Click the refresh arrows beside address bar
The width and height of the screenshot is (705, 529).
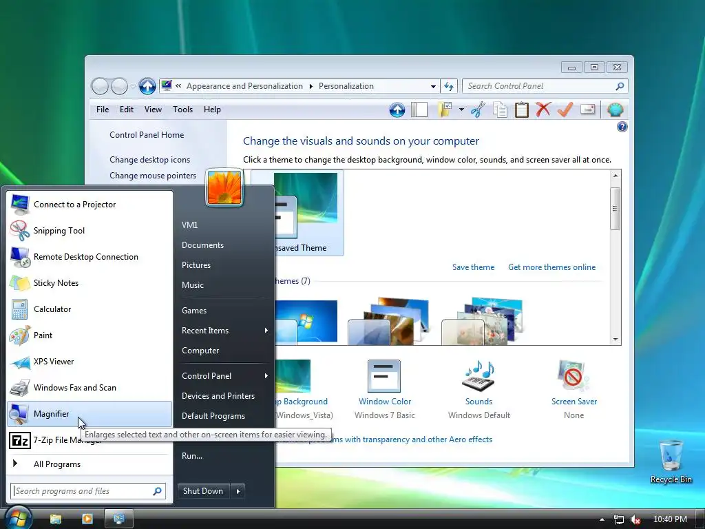tap(449, 86)
